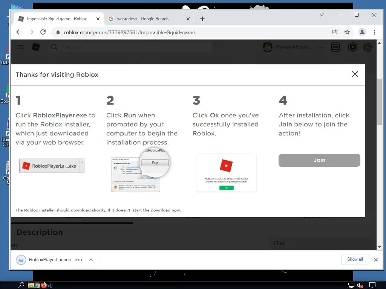
Task: Bookmark this page with star icon
Action: click(347, 32)
